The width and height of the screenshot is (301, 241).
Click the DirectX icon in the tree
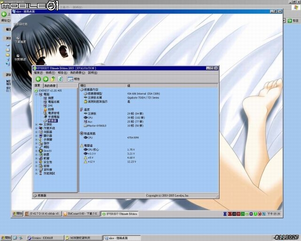40,151
